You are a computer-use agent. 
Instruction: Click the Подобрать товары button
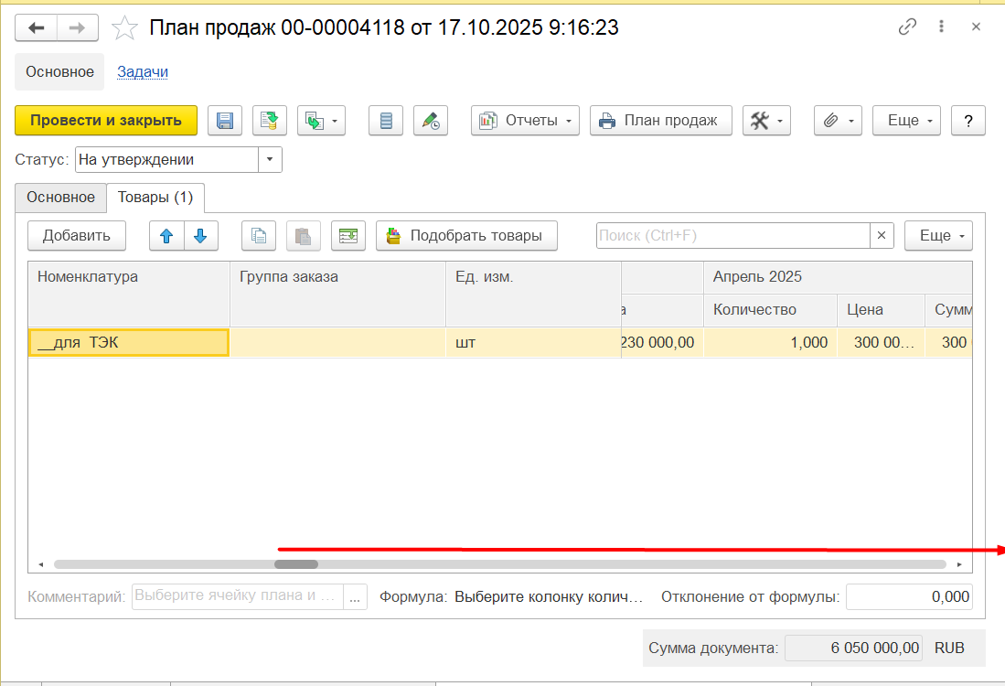tap(466, 235)
